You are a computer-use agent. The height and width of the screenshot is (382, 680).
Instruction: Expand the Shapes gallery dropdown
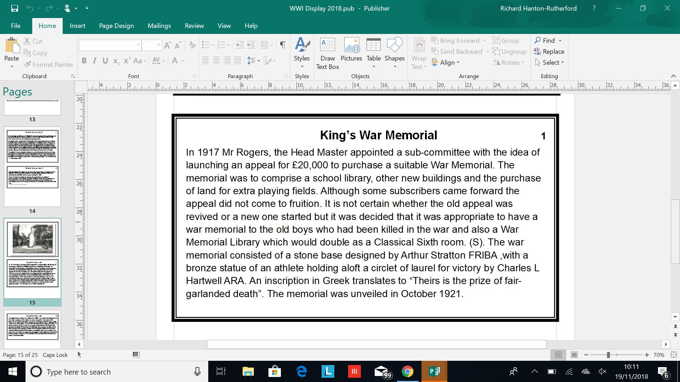[395, 67]
